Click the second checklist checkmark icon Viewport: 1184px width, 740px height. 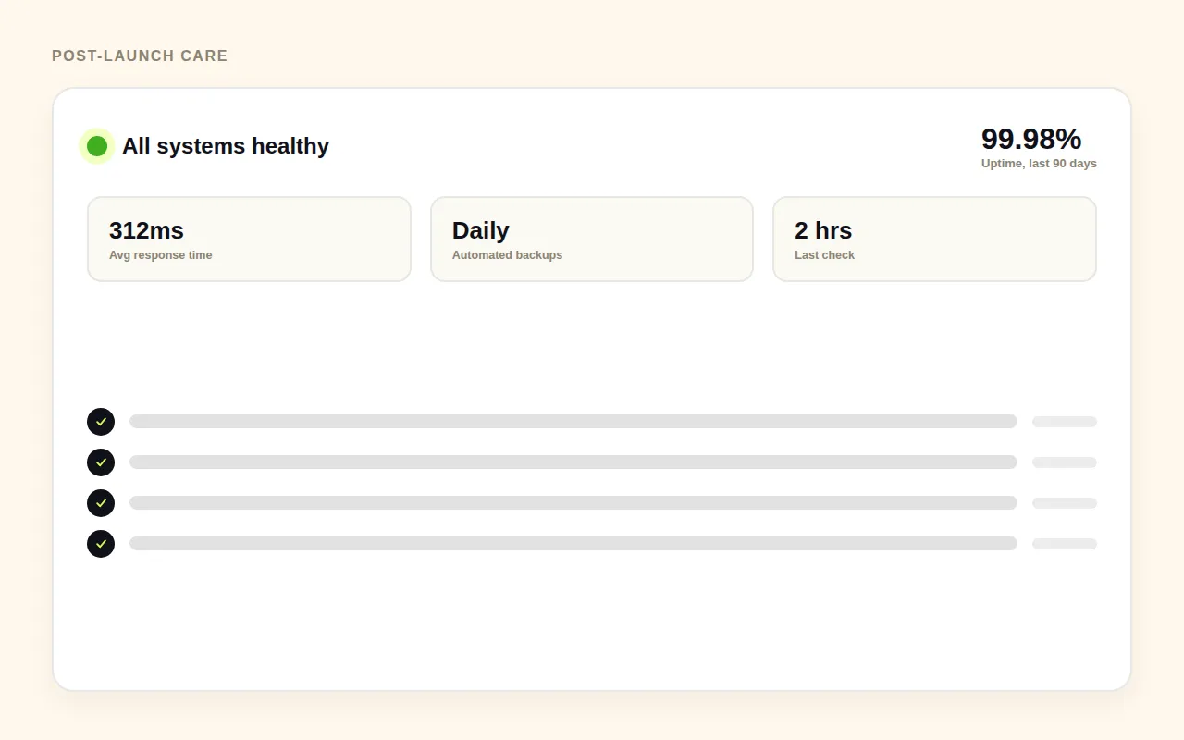(x=101, y=462)
